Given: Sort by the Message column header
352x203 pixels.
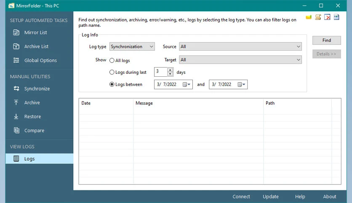Looking at the screenshot, I should pos(198,103).
